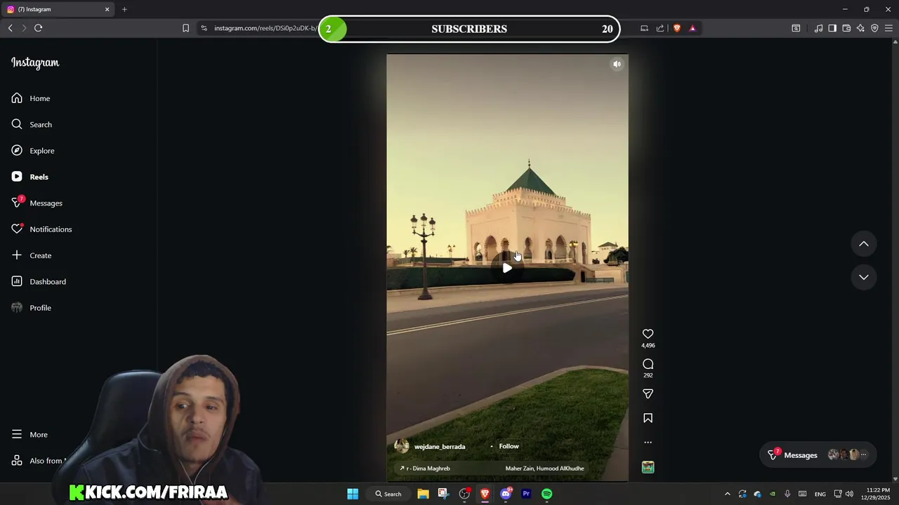Viewport: 899px width, 505px height.
Task: Click the share page icon in address bar
Action: coord(660,28)
